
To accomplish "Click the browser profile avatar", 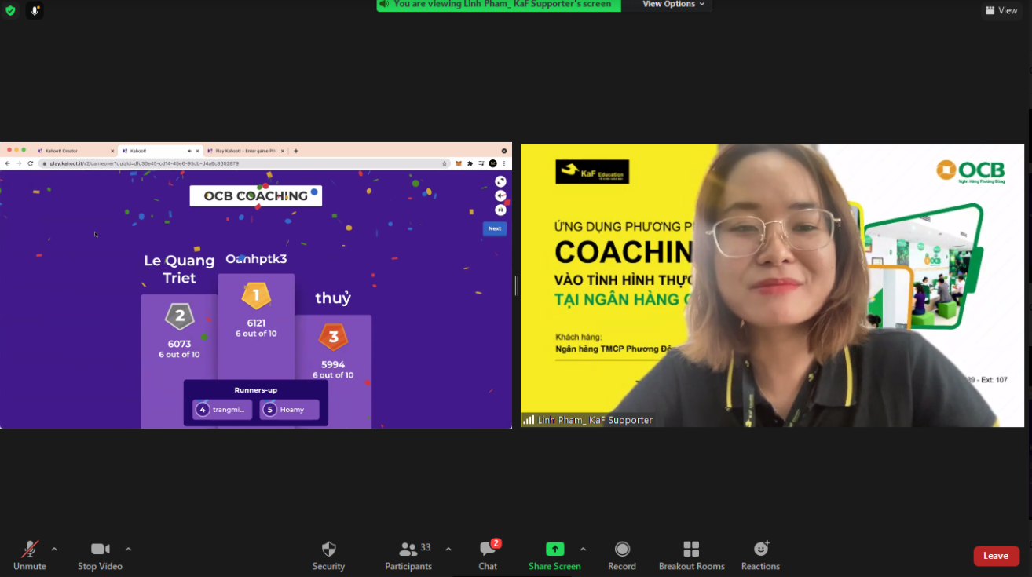I will (x=492, y=163).
